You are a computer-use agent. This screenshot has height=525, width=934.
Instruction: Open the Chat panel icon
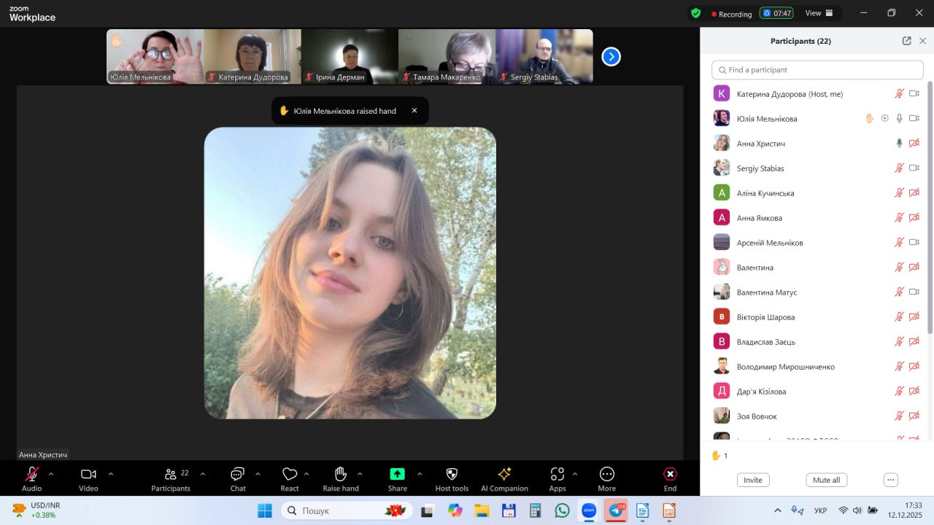point(237,475)
